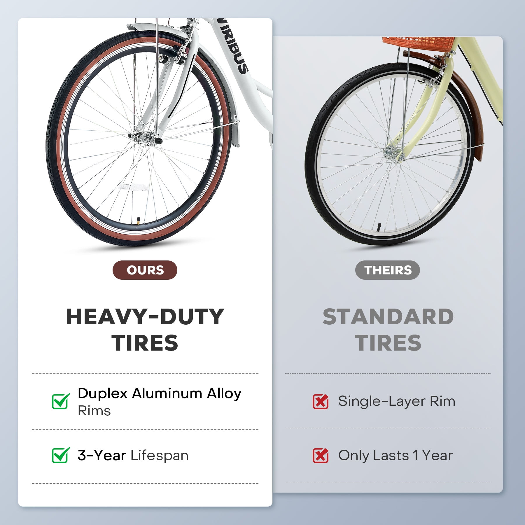Click the green checkmark beside 3-Year Lifespan
This screenshot has height=525, width=525.
61,455
